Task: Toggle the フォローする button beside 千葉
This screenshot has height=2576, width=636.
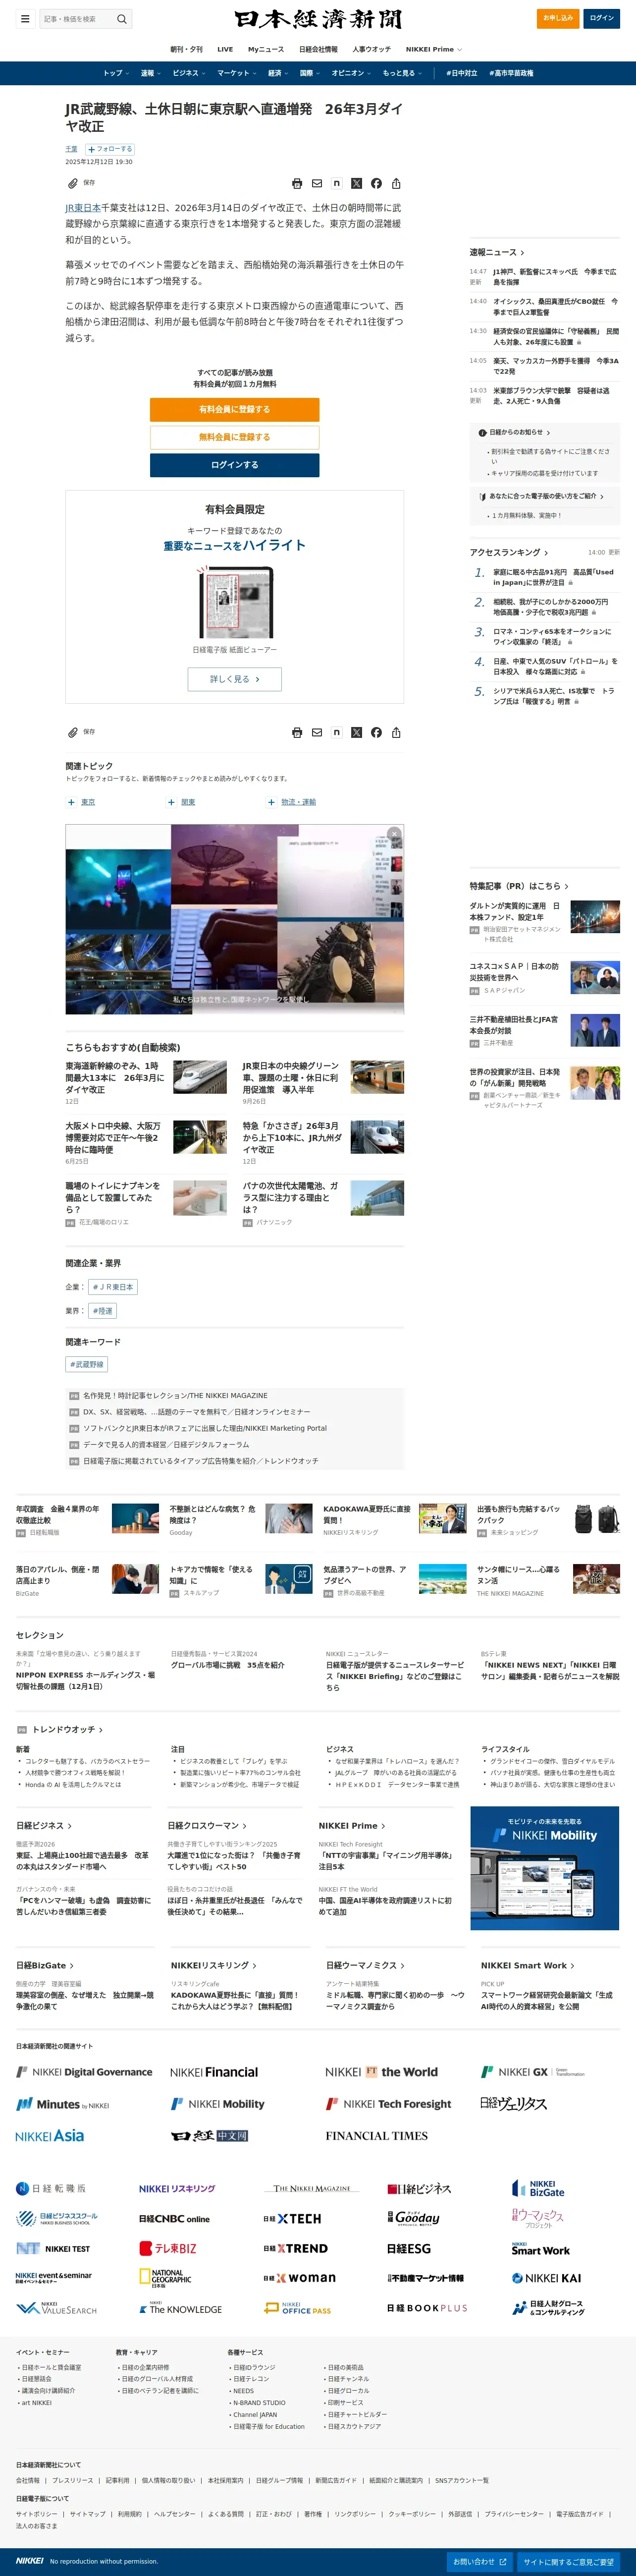Action: (110, 149)
